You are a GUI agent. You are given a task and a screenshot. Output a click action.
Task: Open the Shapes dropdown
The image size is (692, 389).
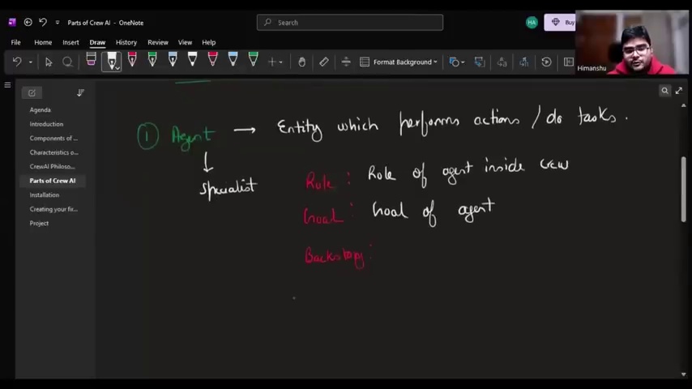pyautogui.click(x=457, y=62)
